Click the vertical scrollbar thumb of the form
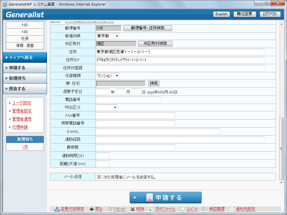Screen dimensions: 287x215 pos(282,149)
